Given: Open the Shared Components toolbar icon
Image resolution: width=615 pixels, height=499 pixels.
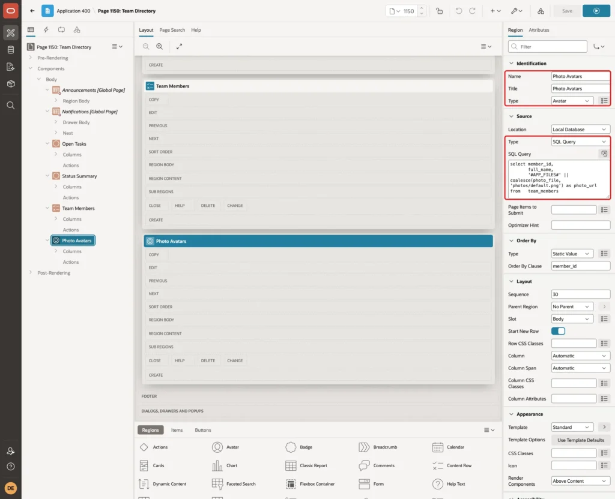Looking at the screenshot, I should 541,11.
